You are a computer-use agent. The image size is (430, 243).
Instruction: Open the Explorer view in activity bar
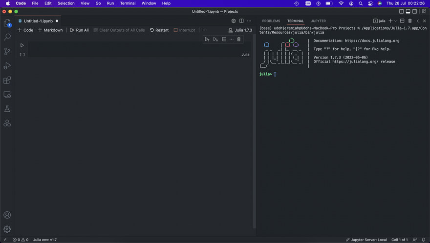pos(7,23)
